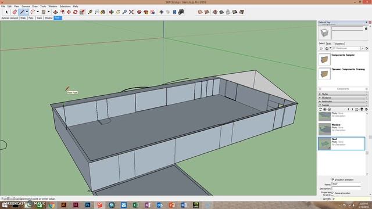Image resolution: width=372 pixels, height=209 pixels.
Task: Click the Zoom Extents tool
Action: (131, 12)
